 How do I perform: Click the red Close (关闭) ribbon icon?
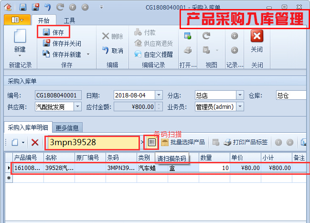point(257,36)
